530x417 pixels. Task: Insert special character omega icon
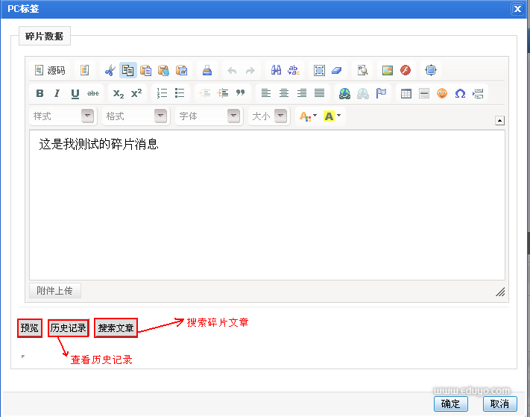pyautogui.click(x=460, y=93)
